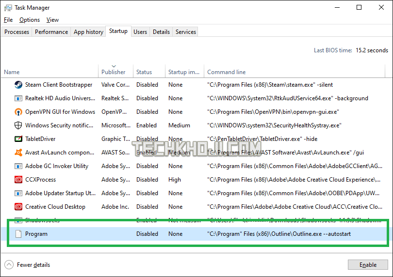Click the Adobe Updater Startup Utility icon
Screen dimensions: 393x277
18,193
